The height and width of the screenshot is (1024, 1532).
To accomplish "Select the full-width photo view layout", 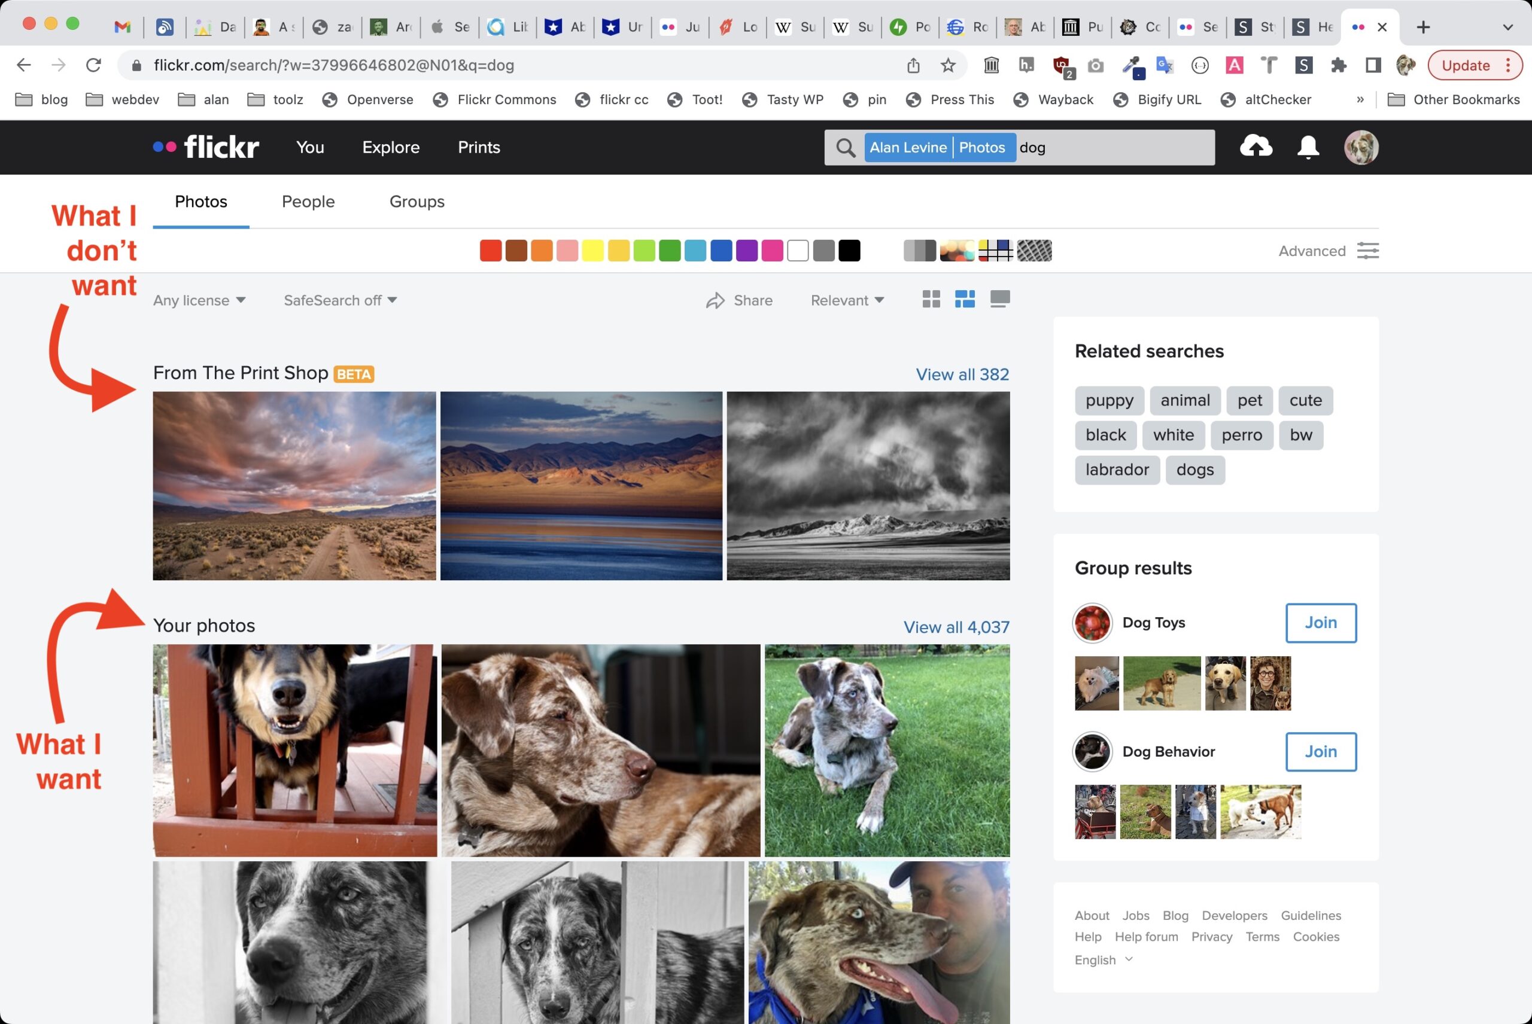I will click(1000, 299).
